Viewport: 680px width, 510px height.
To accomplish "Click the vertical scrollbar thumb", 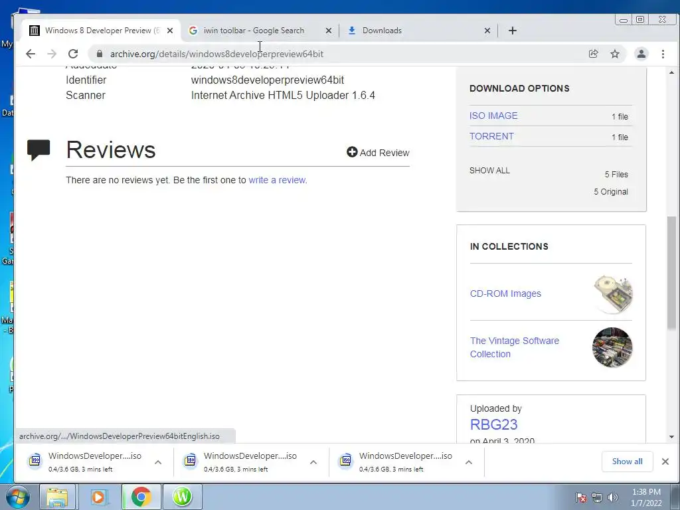I will 671,273.
